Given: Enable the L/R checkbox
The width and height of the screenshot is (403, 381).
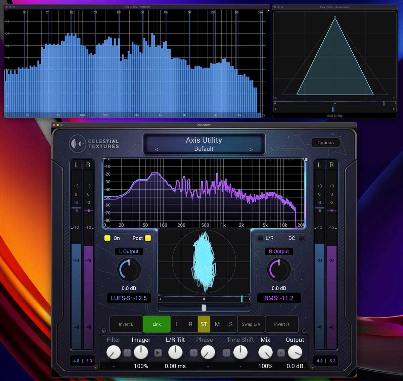Looking at the screenshot, I should [x=261, y=238].
